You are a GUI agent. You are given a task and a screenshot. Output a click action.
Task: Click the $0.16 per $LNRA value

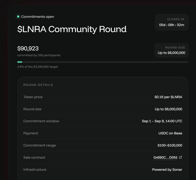[168, 97]
